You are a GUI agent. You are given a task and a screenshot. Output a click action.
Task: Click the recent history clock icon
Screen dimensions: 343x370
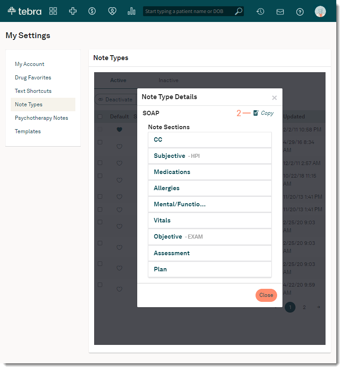pyautogui.click(x=260, y=12)
